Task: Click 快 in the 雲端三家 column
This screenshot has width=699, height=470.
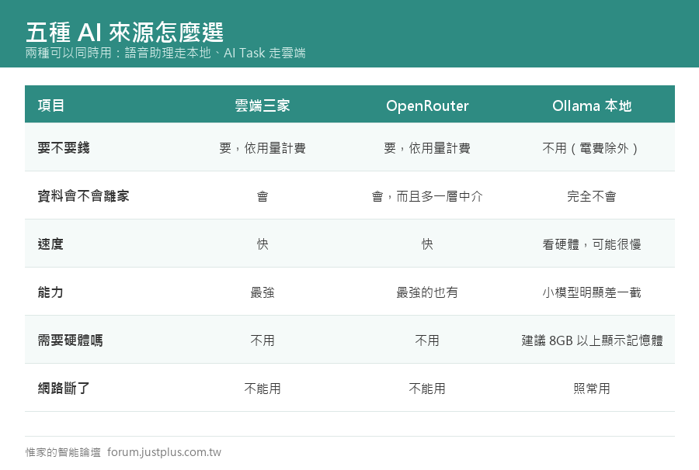Action: click(263, 244)
